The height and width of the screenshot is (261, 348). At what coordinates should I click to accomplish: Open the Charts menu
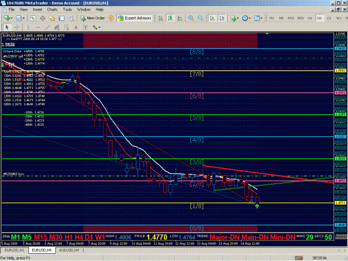[x=52, y=9]
